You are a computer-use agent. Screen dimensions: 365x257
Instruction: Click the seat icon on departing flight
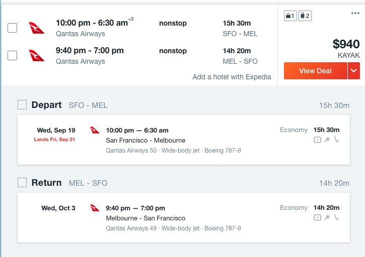[337, 140]
